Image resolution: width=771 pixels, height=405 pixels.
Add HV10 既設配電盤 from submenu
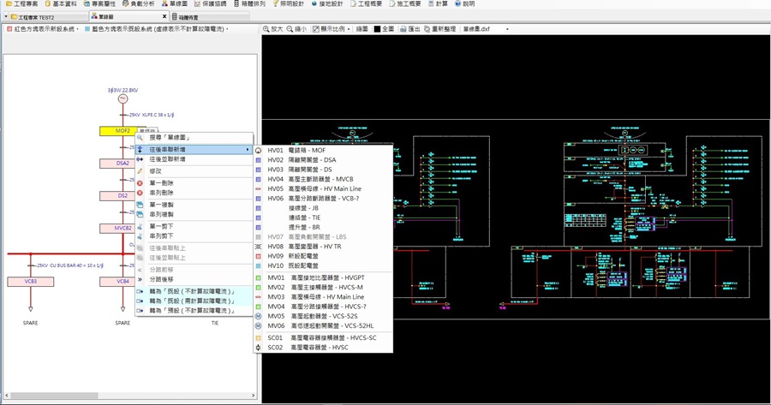tap(323, 265)
